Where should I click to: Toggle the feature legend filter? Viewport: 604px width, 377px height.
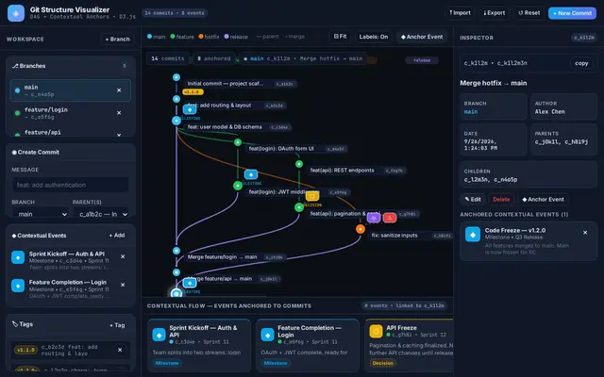point(182,37)
